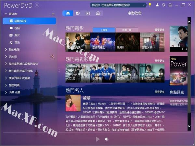Viewport: 195px width, 146px height.
Task: Open the 全新 PowerDVD news link
Action: click(x=178, y=101)
